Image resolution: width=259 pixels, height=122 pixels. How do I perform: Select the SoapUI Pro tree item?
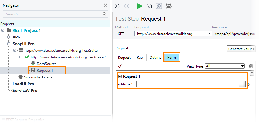click(24, 44)
